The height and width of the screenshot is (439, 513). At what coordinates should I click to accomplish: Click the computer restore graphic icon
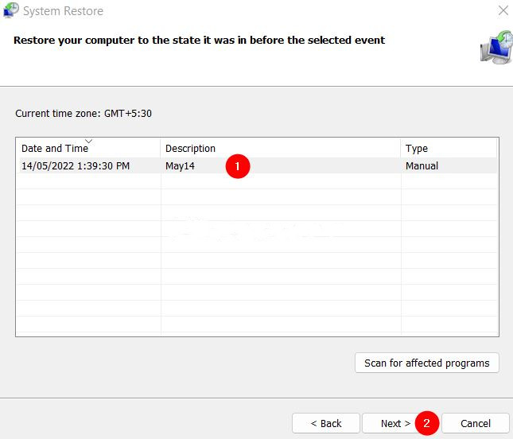click(x=496, y=48)
